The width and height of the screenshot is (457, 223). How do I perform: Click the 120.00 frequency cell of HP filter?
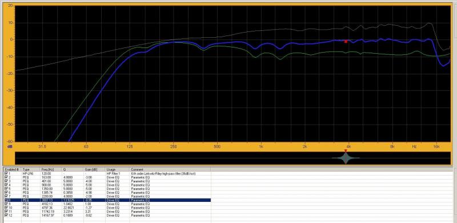[x=47, y=173]
